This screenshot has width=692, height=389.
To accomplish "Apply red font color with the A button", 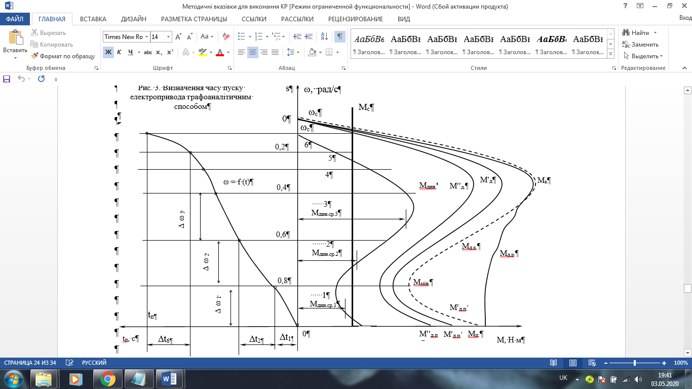I will pos(219,52).
